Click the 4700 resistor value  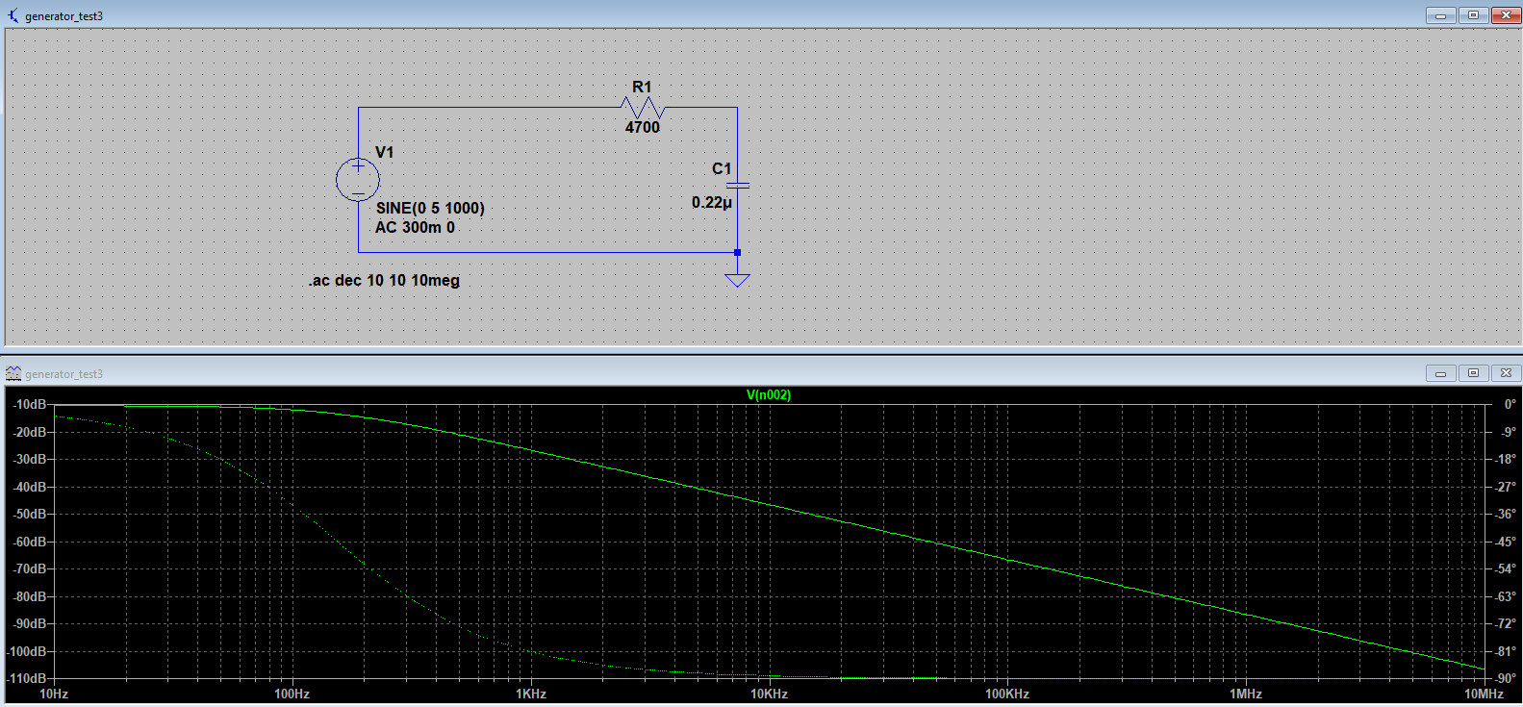pyautogui.click(x=643, y=127)
